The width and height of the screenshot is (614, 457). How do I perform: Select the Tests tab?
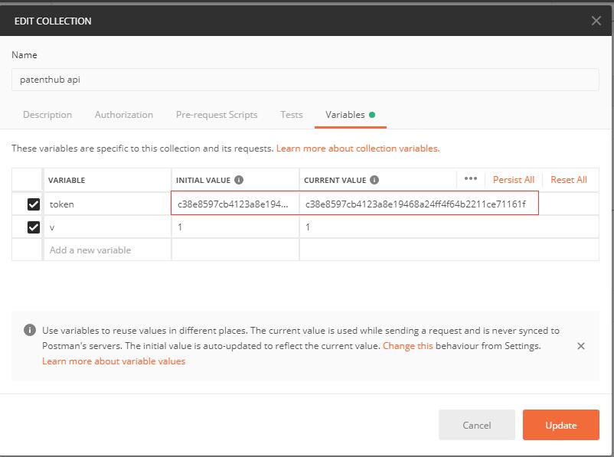click(291, 115)
